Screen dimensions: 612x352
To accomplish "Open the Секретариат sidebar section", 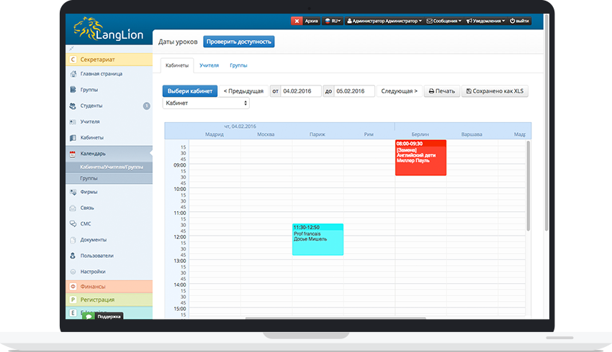I will [x=109, y=60].
